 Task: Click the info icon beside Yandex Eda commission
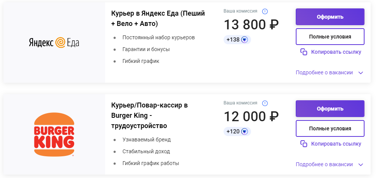click(265, 11)
